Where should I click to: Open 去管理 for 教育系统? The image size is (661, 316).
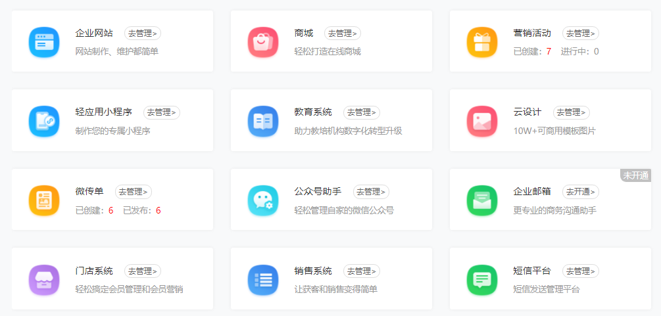361,112
